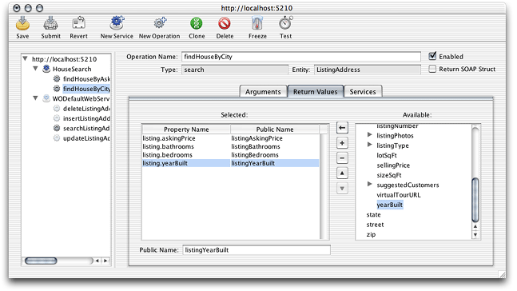Click the red Delete icon
The height and width of the screenshot is (291, 517).
(x=225, y=23)
